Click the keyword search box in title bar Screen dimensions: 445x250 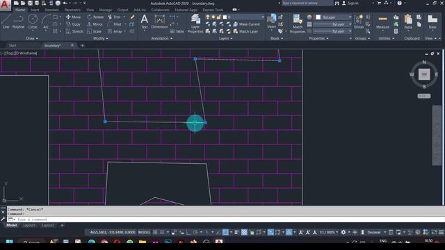tap(307, 3)
